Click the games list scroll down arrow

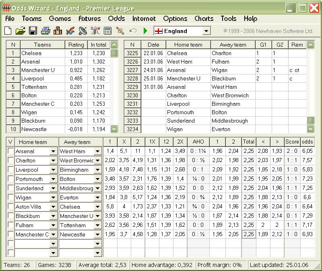[310, 129]
